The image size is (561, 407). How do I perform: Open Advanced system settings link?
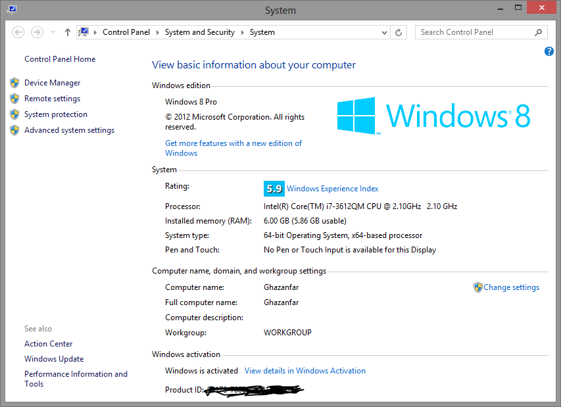click(70, 130)
